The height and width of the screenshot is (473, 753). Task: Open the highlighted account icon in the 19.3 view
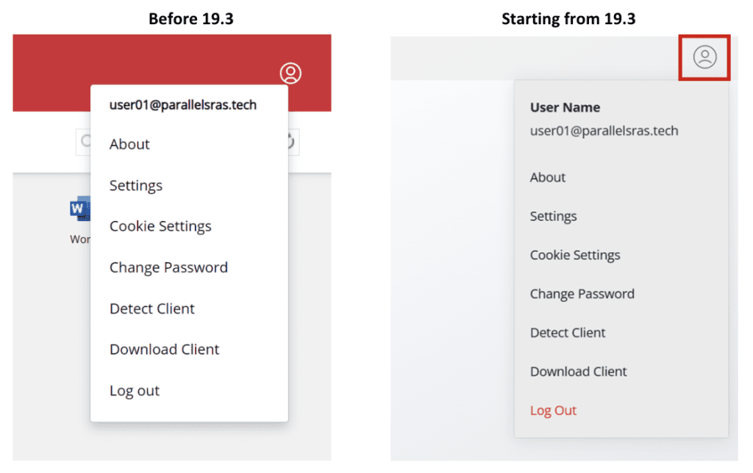[704, 57]
